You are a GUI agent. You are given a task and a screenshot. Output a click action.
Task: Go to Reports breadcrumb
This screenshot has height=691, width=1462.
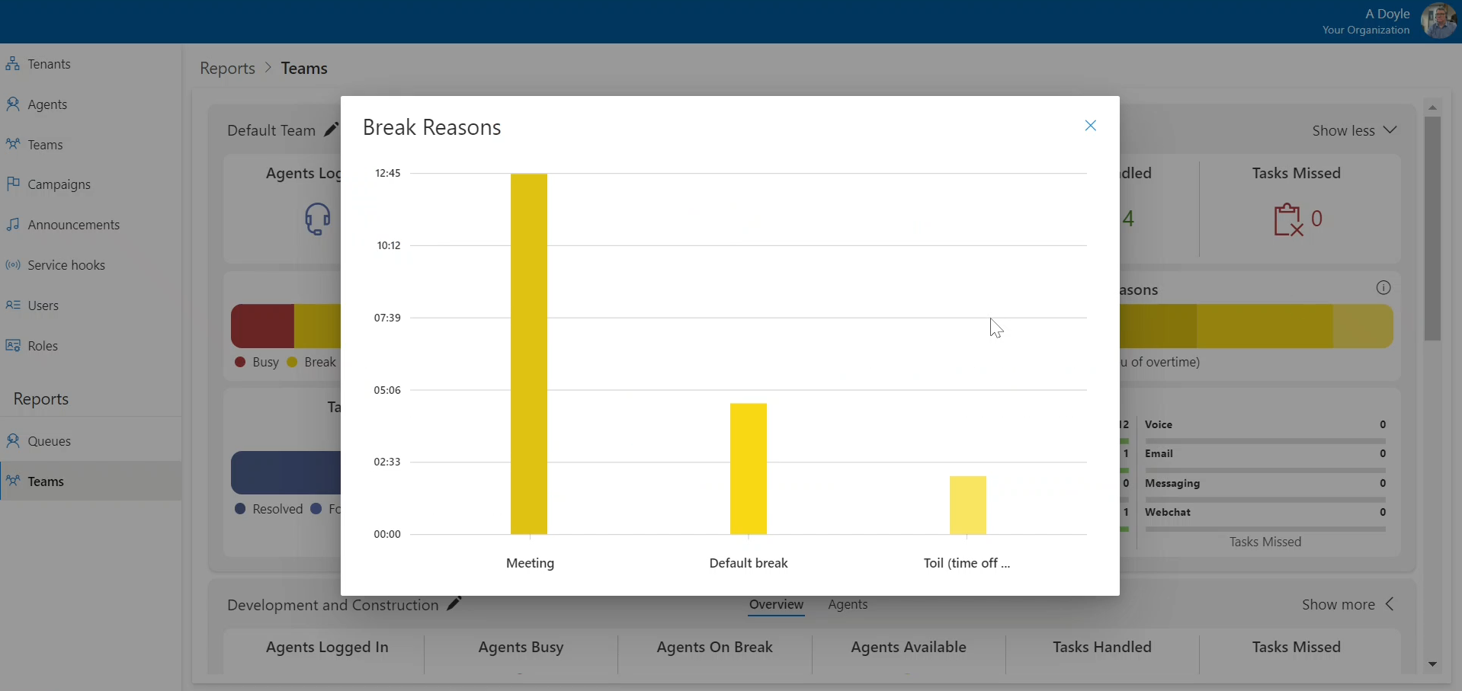click(x=227, y=69)
